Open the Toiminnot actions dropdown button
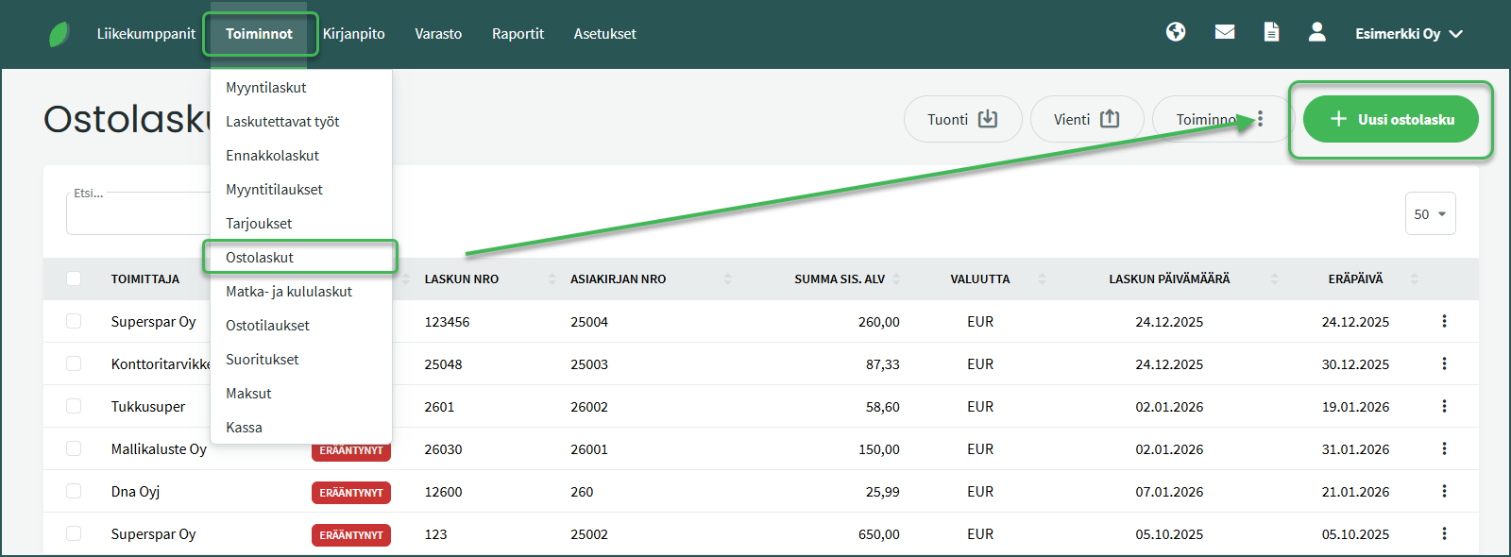1511x557 pixels. (1219, 119)
